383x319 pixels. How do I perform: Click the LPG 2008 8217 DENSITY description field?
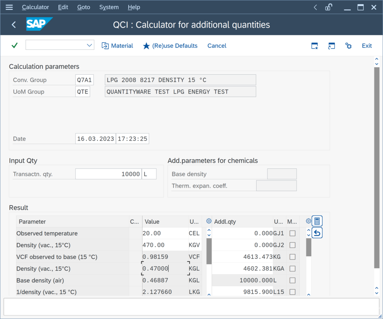(180, 80)
